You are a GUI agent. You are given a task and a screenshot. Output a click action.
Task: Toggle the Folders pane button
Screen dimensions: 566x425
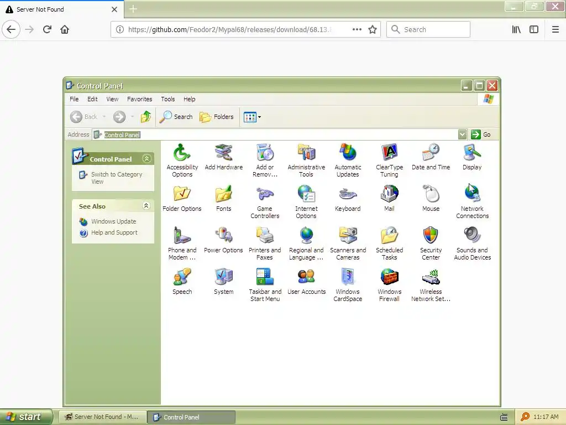pos(217,117)
